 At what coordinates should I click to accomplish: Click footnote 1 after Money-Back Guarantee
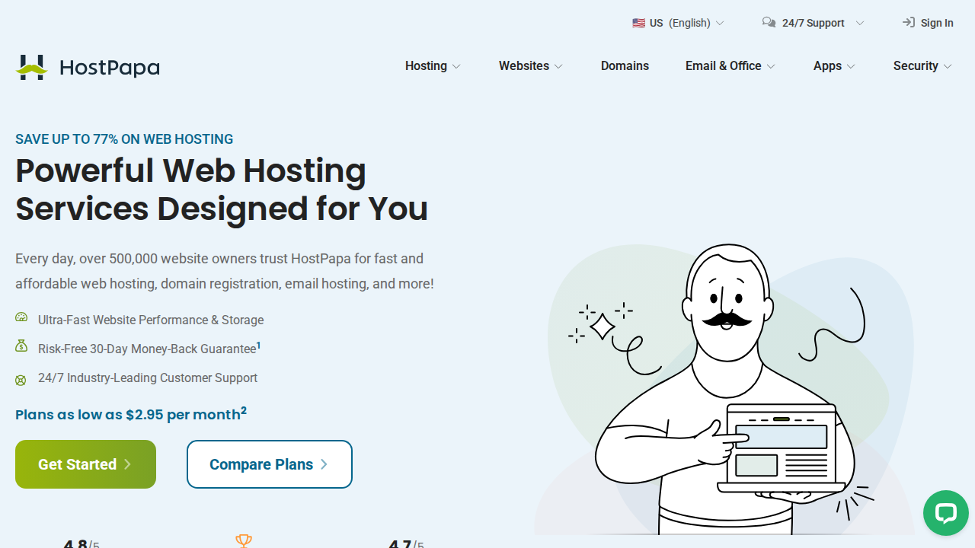tap(258, 346)
